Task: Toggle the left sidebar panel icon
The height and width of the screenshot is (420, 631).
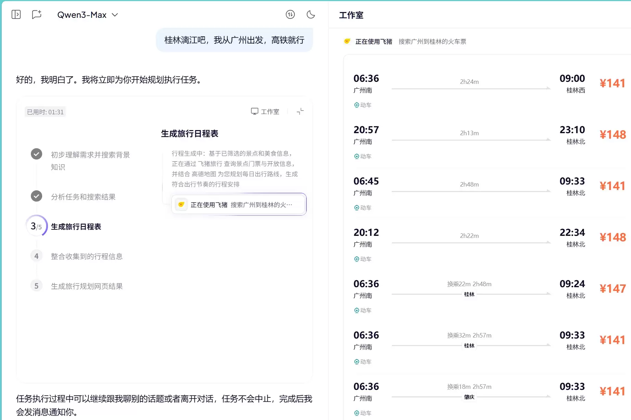Action: tap(16, 14)
